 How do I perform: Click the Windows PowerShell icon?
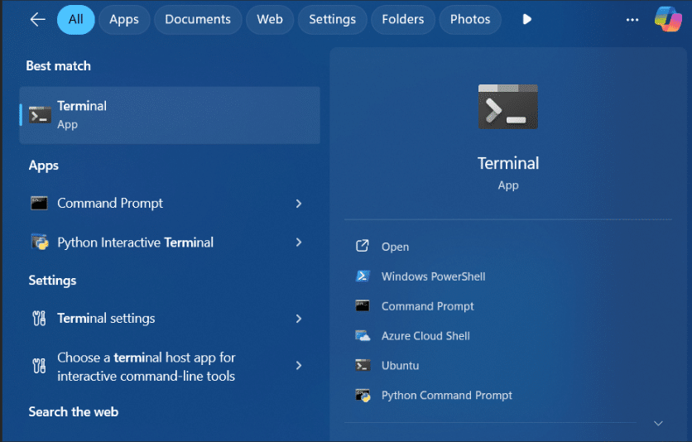(x=363, y=276)
